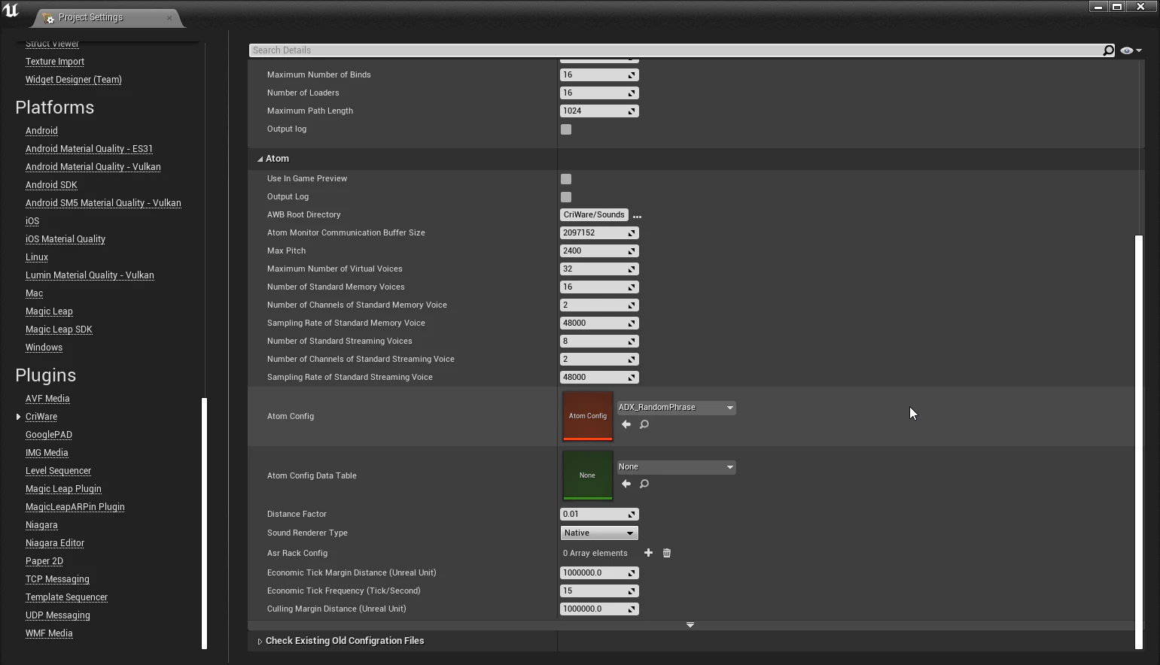Edit the AWB Root Directory path field
Image resolution: width=1160 pixels, height=665 pixels.
coord(594,215)
